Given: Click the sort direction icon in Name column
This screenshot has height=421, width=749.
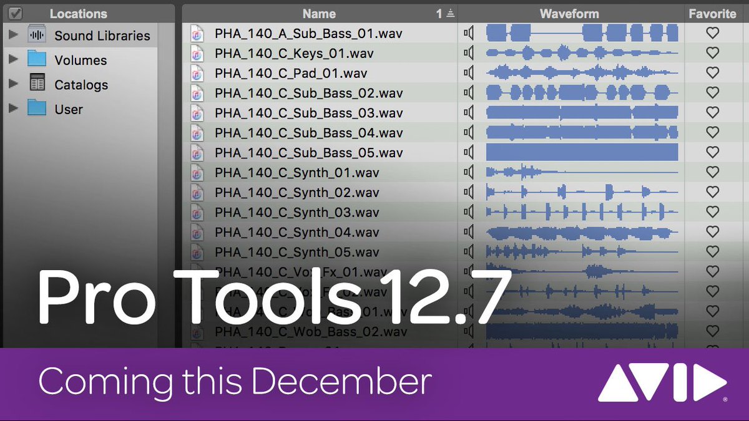Looking at the screenshot, I should tap(451, 14).
